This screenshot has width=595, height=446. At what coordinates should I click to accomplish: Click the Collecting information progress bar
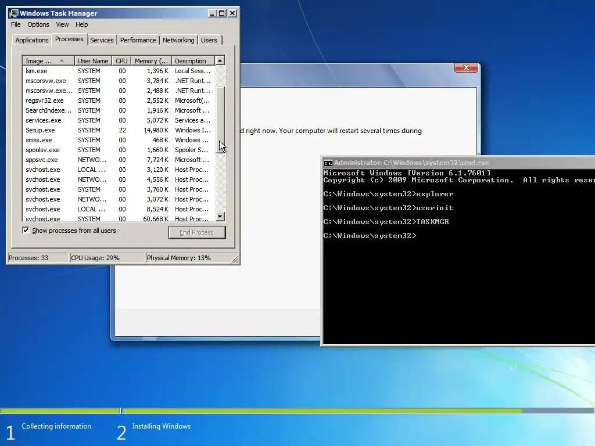[x=60, y=411]
